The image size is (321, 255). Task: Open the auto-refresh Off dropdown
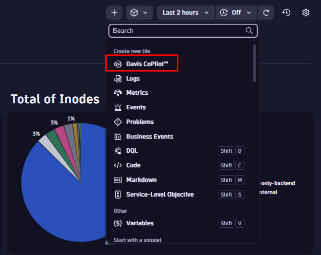pyautogui.click(x=236, y=13)
